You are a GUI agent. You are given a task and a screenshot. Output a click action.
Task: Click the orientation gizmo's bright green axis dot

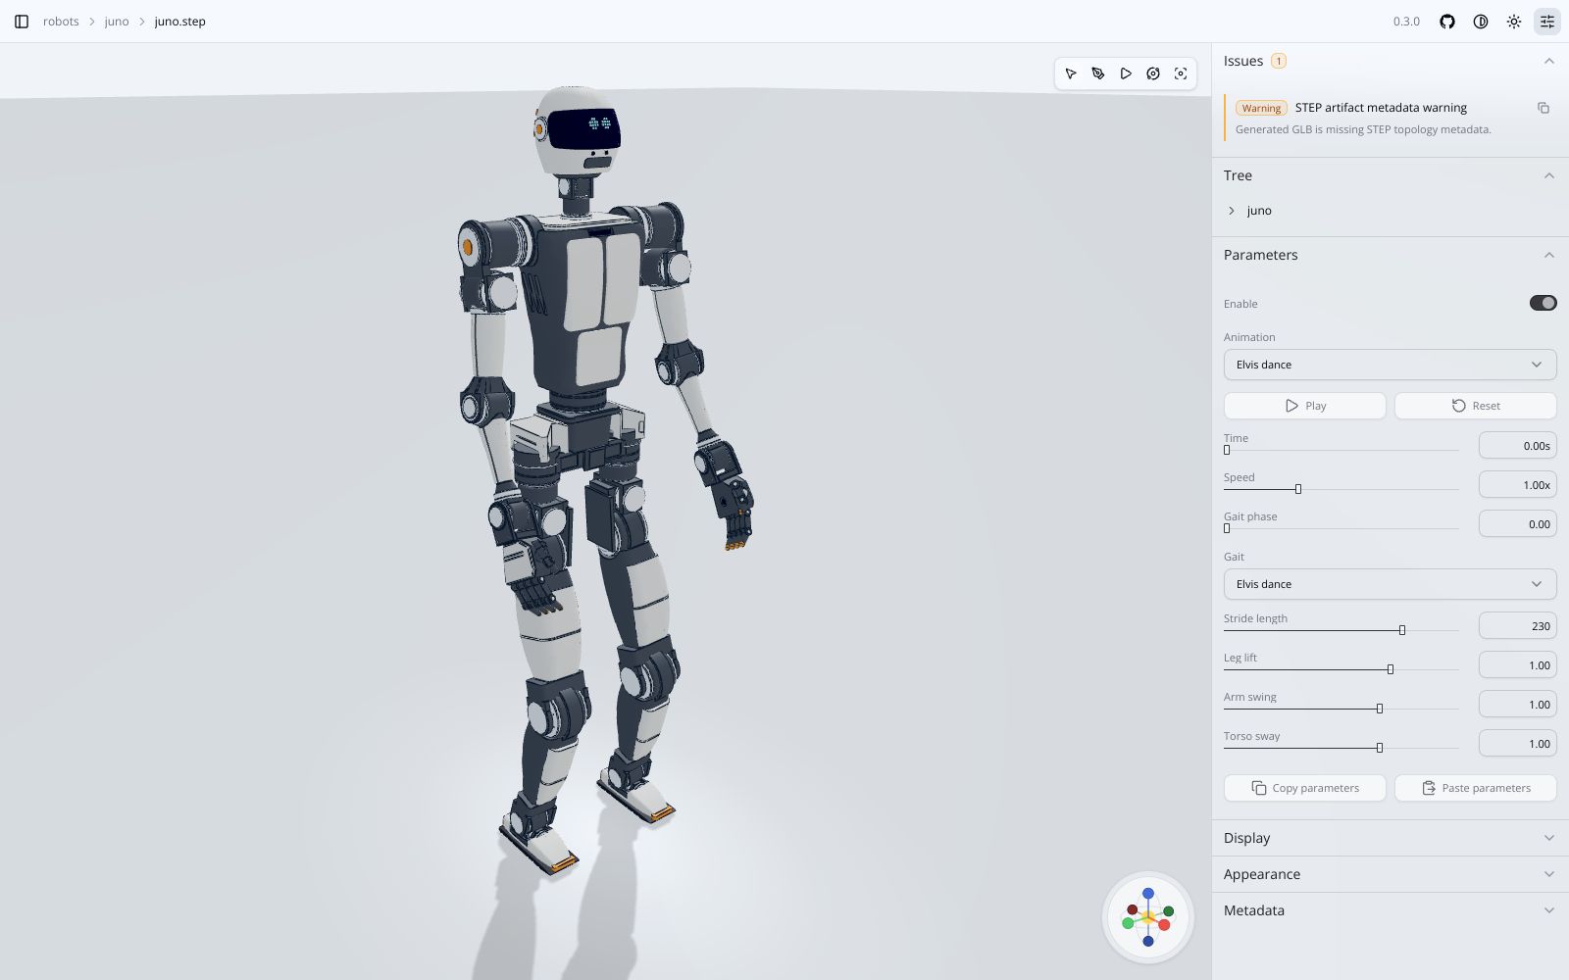click(1128, 923)
